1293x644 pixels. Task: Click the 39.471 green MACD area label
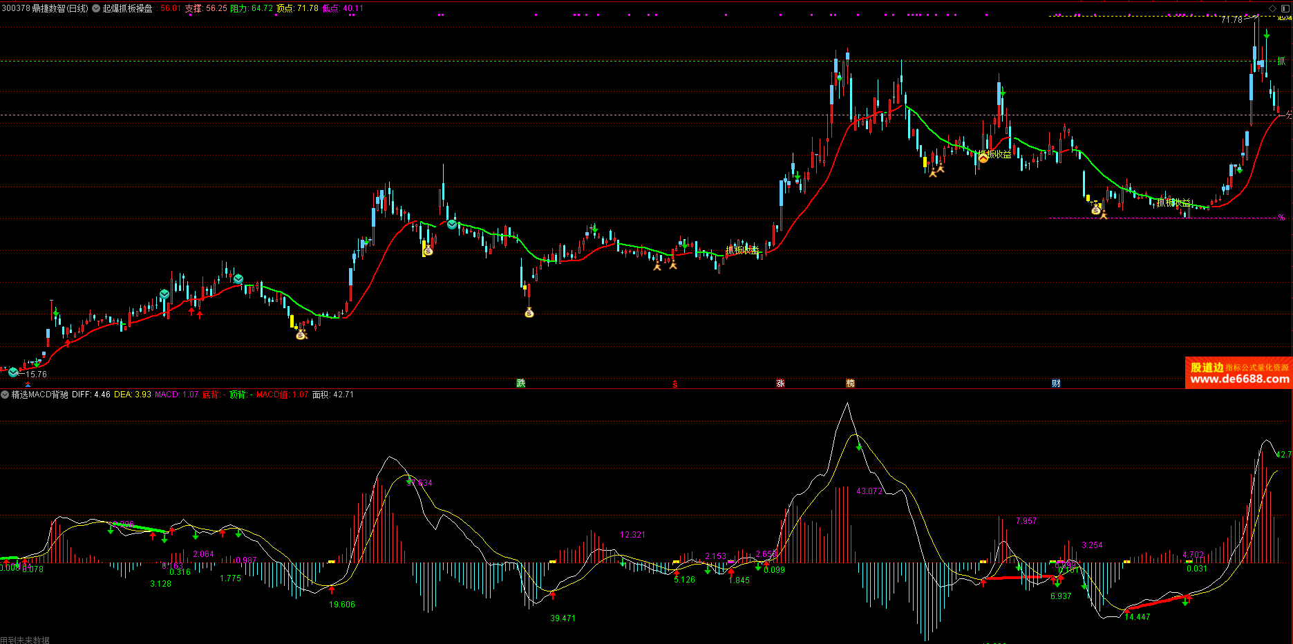[x=563, y=618]
